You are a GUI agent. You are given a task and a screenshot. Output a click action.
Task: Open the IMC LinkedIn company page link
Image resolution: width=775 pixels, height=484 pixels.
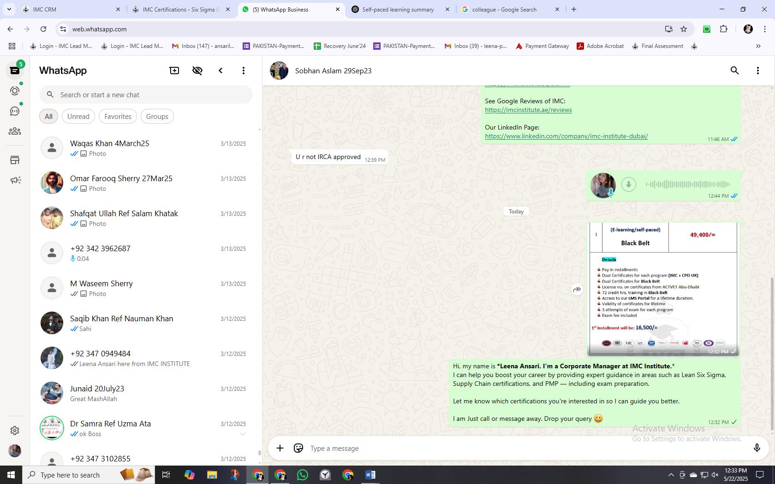tap(566, 136)
